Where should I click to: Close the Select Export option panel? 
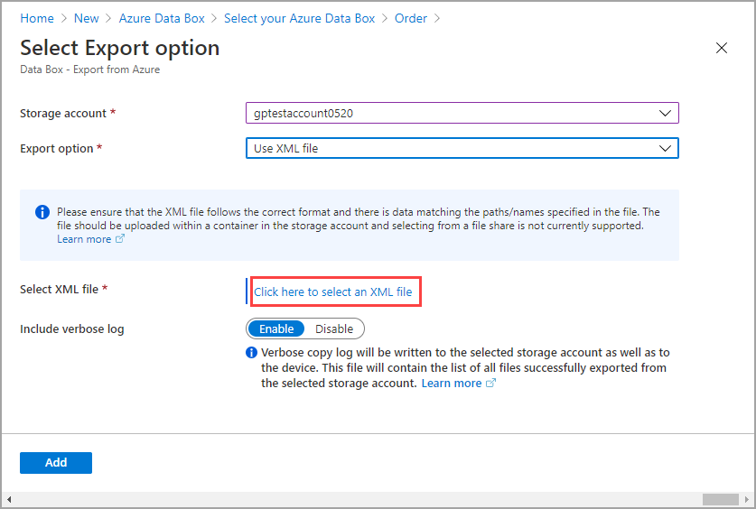click(x=722, y=49)
